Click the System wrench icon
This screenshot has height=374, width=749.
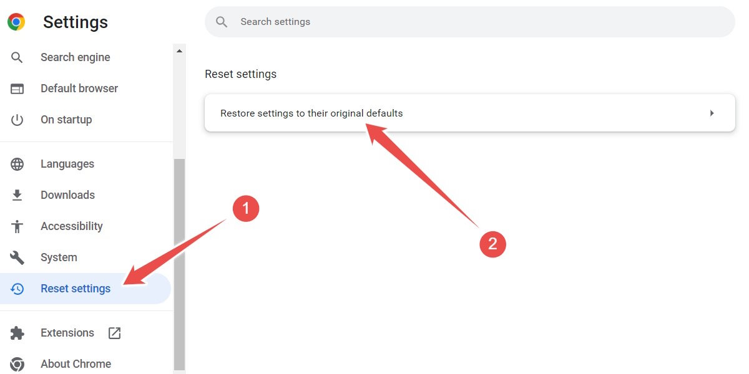coord(16,257)
